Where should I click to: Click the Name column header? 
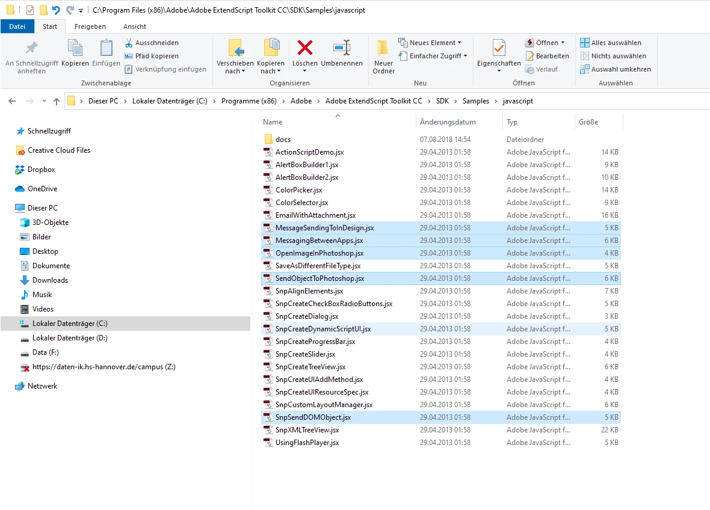[x=338, y=121]
